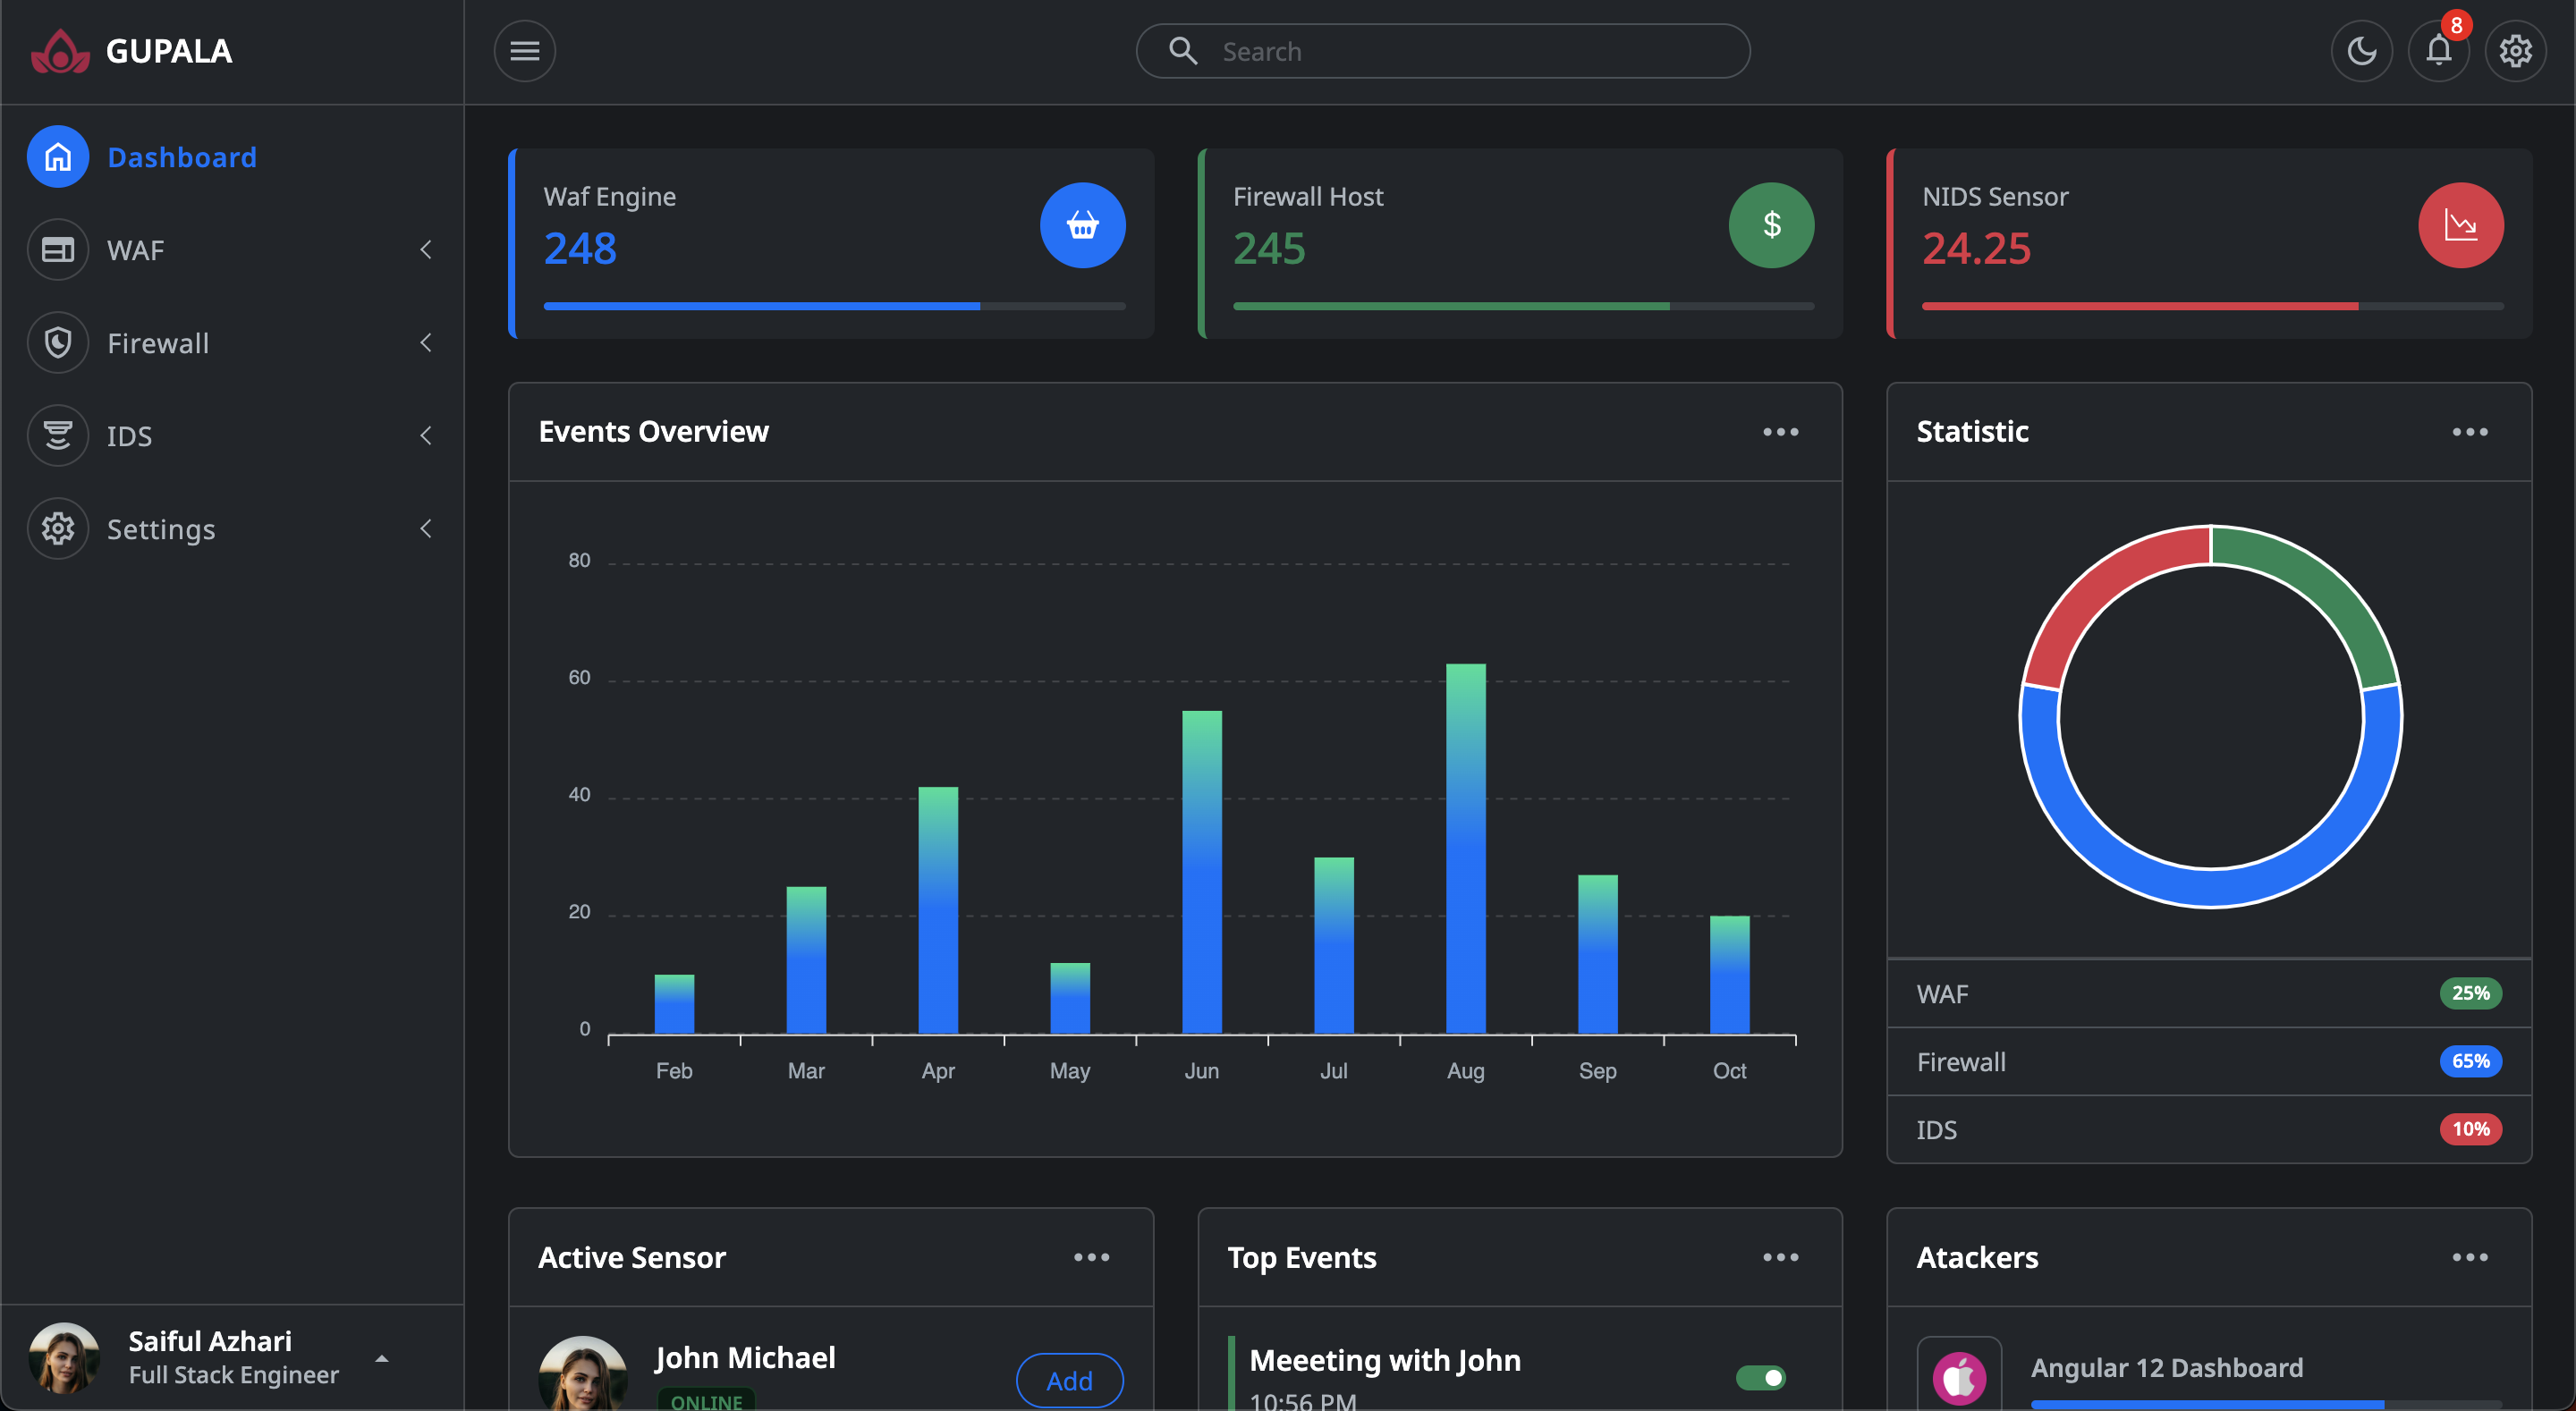Open Events Overview three-dot options

(x=1780, y=432)
